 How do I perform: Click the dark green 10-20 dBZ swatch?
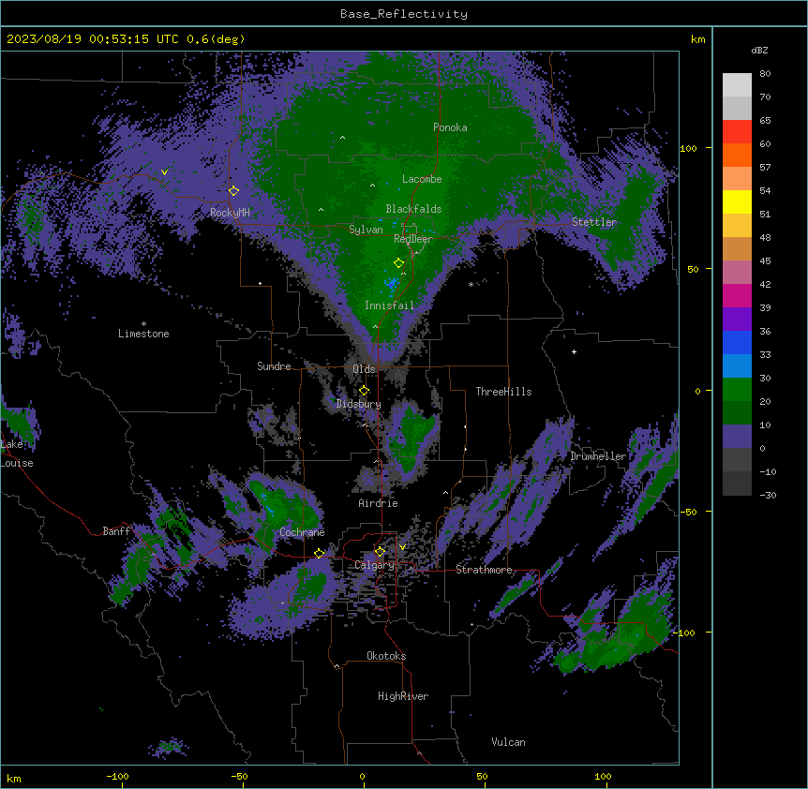click(x=737, y=412)
